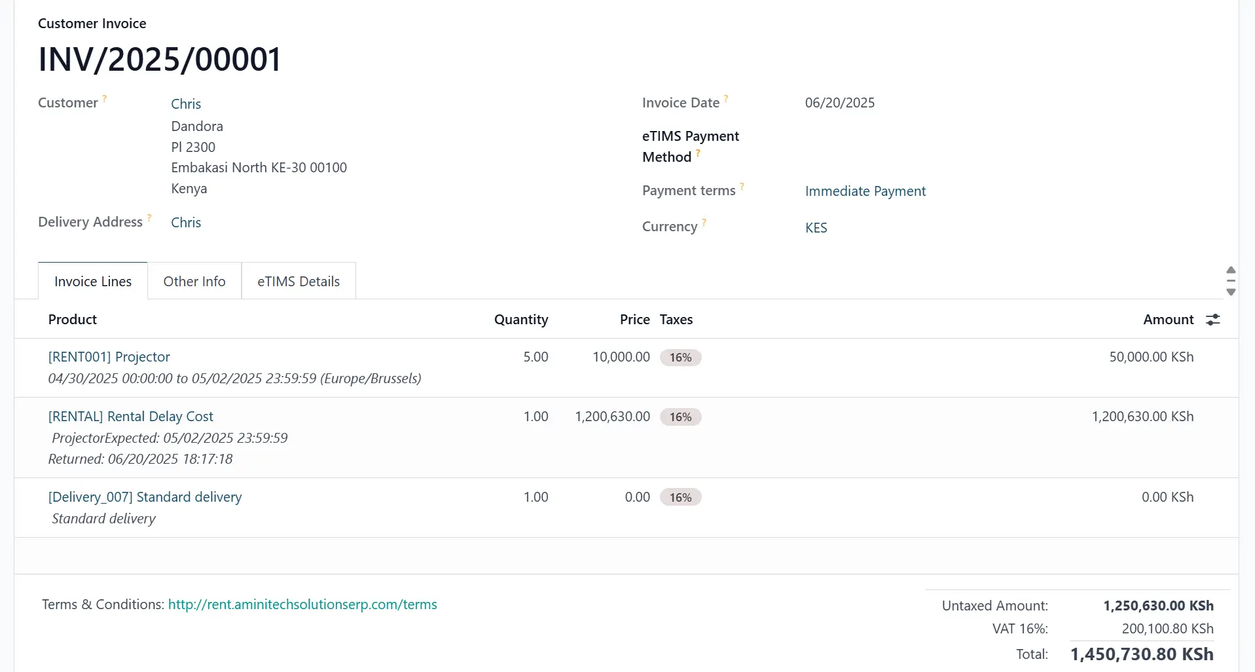Click help tooltip icon next to Customer
1255x672 pixels.
(x=105, y=99)
